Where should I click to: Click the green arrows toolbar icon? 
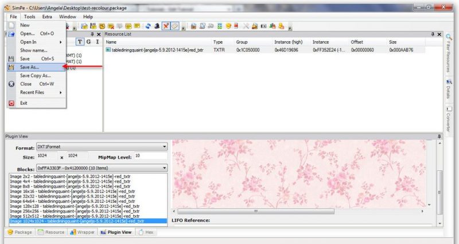(220, 26)
